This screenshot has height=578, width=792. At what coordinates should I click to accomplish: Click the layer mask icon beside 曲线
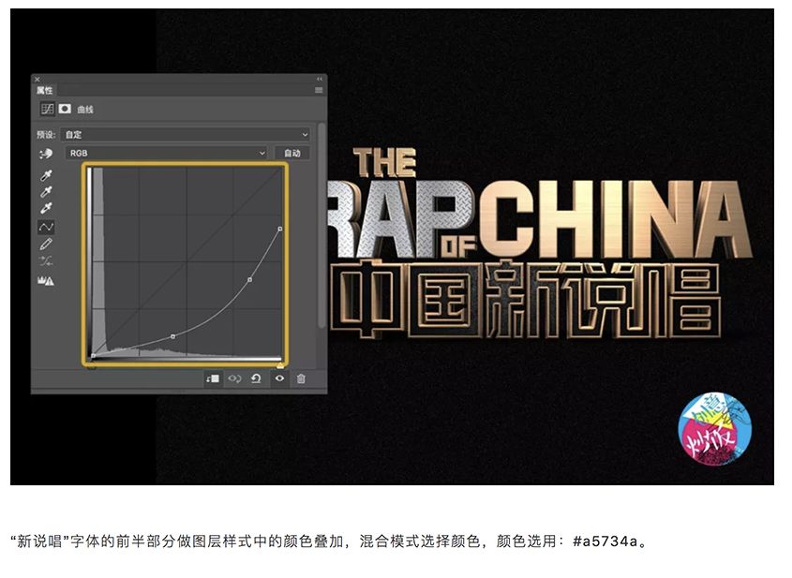click(x=65, y=109)
